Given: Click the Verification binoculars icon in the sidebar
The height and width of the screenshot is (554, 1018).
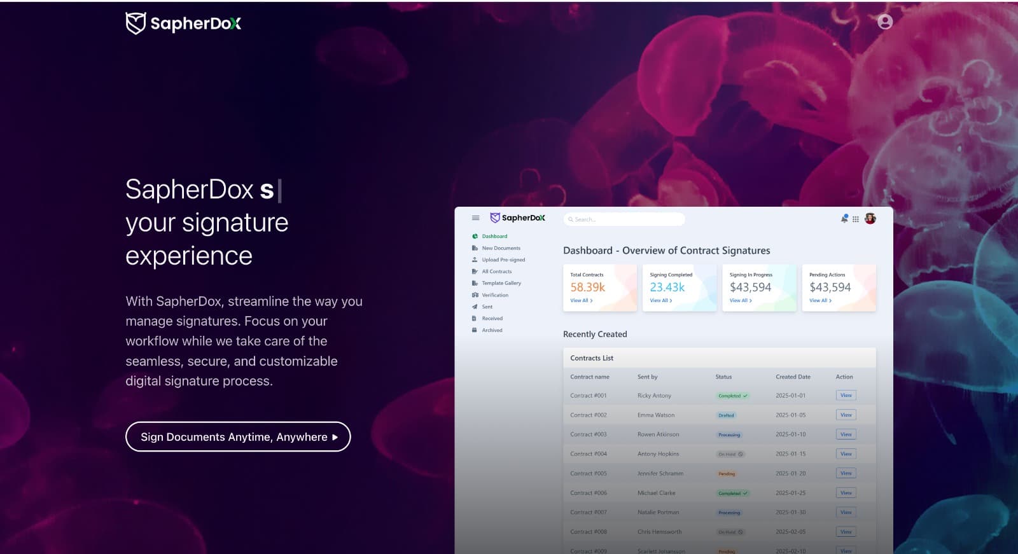Looking at the screenshot, I should click(x=475, y=295).
